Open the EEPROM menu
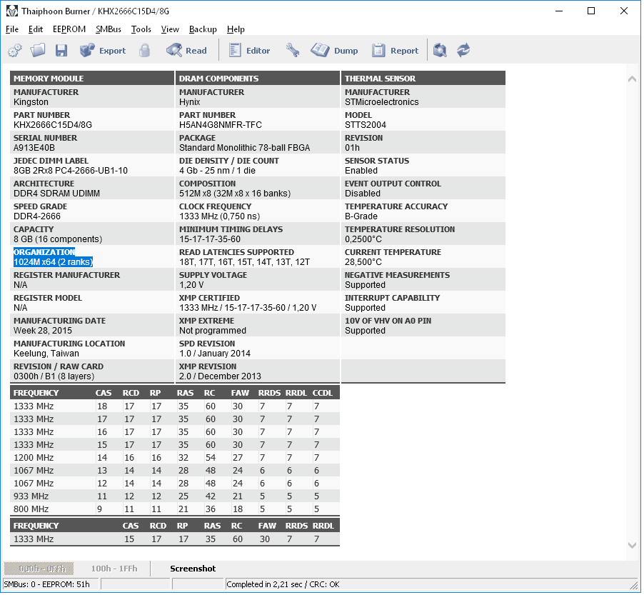This screenshot has height=595, width=644. (x=69, y=29)
